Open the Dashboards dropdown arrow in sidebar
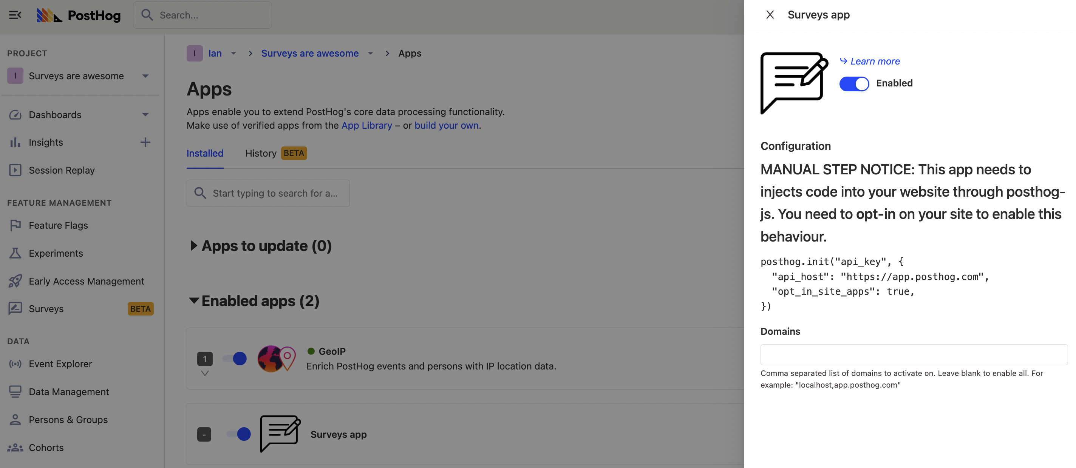The height and width of the screenshot is (468, 1076). pyautogui.click(x=145, y=115)
